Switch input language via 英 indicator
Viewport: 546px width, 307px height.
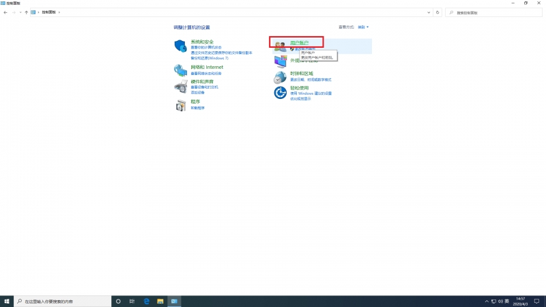[507, 302]
